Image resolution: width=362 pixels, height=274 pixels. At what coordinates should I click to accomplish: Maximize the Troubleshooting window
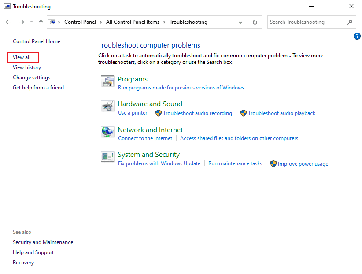[x=331, y=6]
